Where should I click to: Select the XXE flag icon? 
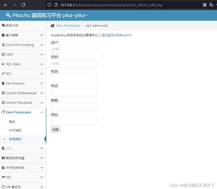[x=3, y=177]
